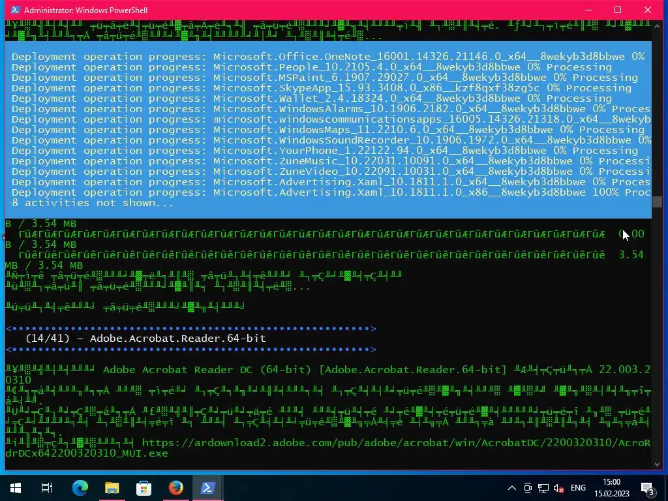Click the '3.54' download progress value

(631, 255)
